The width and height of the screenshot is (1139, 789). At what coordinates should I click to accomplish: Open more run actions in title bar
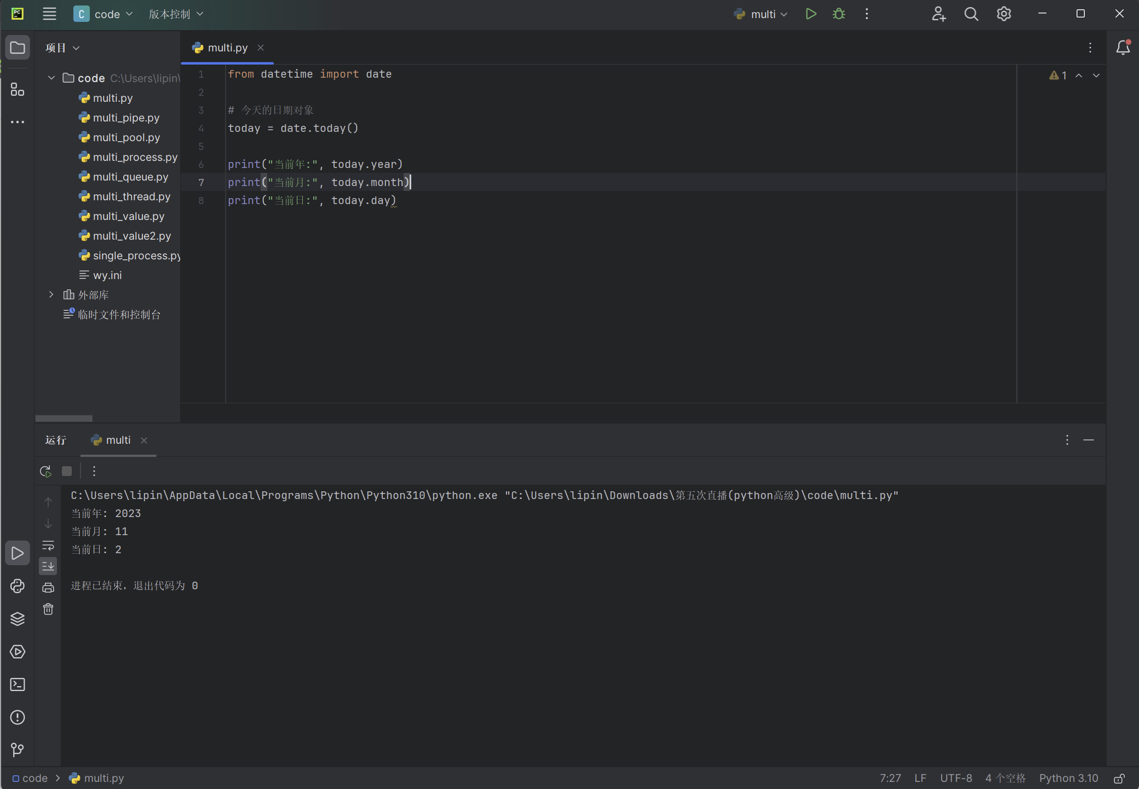pos(866,14)
